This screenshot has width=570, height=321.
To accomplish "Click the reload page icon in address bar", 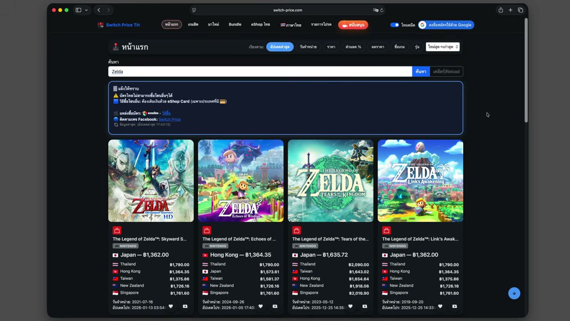I will [x=382, y=10].
